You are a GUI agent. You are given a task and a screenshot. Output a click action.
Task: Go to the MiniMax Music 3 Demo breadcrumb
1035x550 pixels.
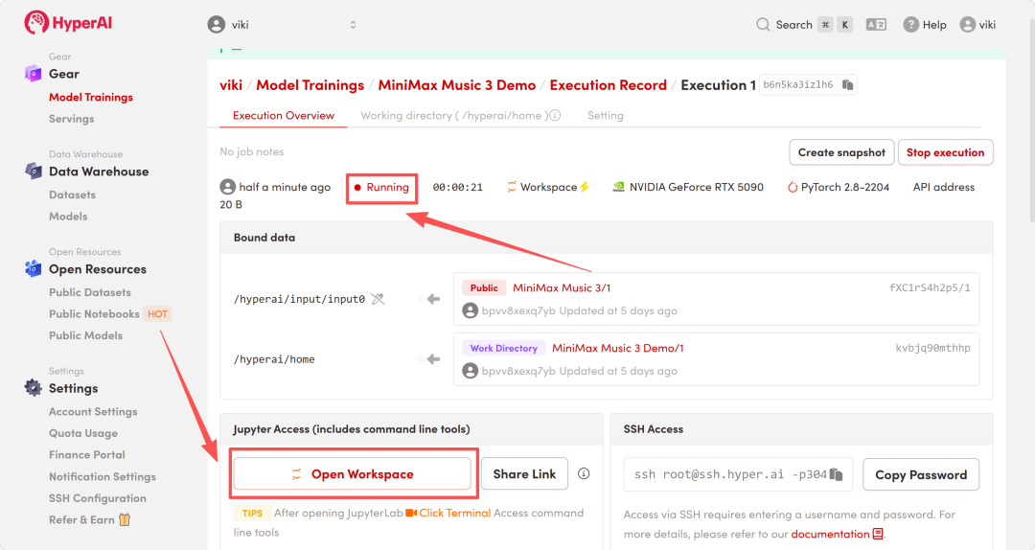click(x=457, y=85)
